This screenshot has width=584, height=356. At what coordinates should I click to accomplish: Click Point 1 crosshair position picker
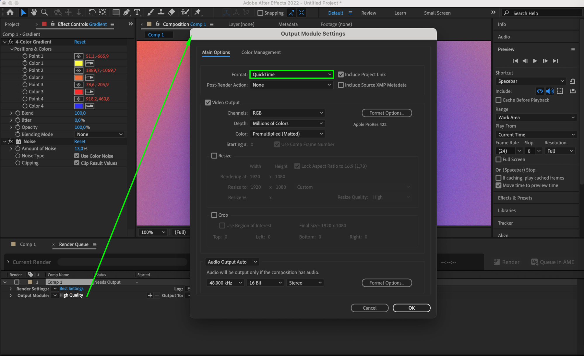(79, 56)
